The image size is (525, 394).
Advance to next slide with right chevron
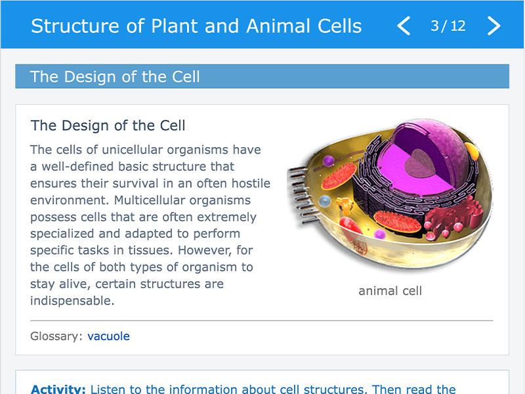coord(493,26)
